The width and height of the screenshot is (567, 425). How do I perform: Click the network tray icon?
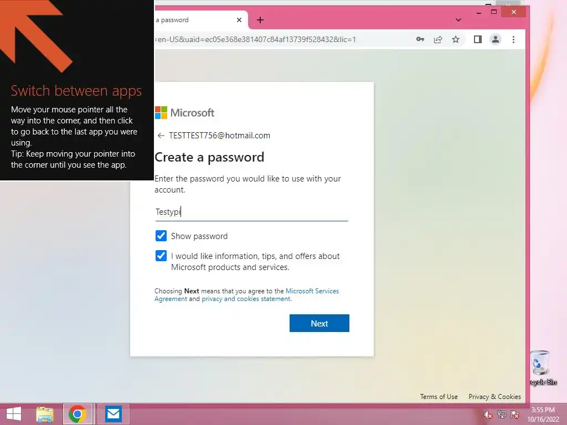[501, 414]
